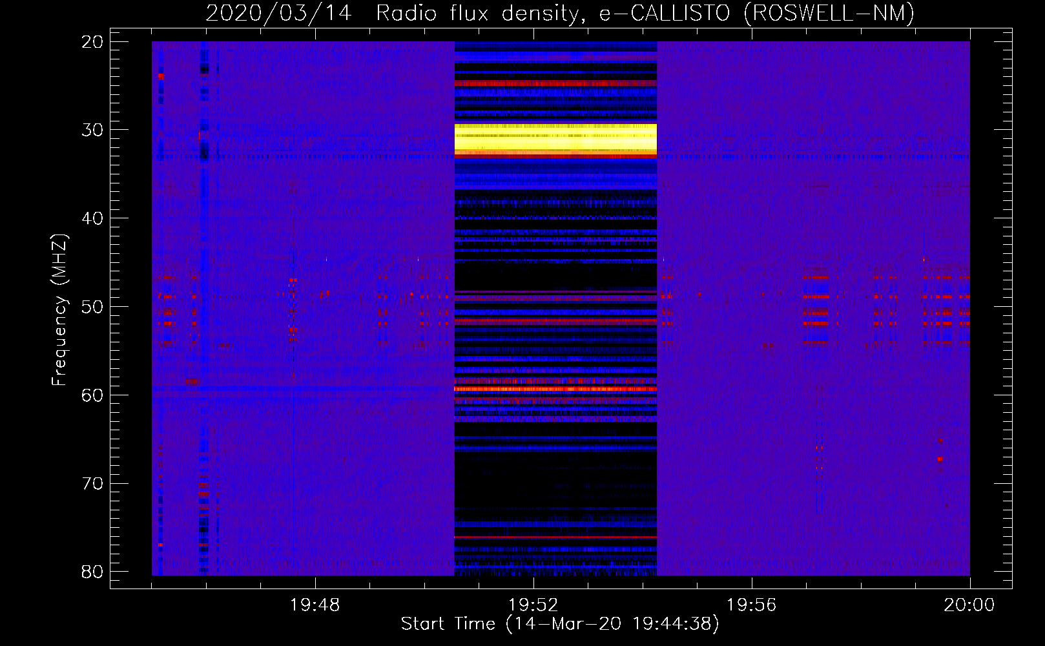Click the 19:56 time tick label
Image resolution: width=1045 pixels, height=646 pixels.
tap(752, 605)
